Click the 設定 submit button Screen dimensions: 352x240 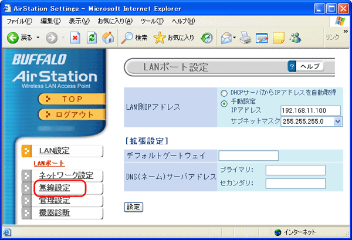pos(134,207)
